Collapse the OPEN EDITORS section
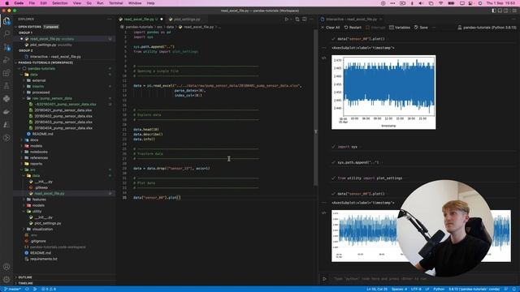Image resolution: width=520 pixels, height=292 pixels. click(x=65, y=27)
